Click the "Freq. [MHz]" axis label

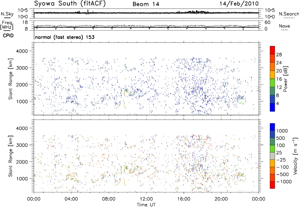coord(7,25)
